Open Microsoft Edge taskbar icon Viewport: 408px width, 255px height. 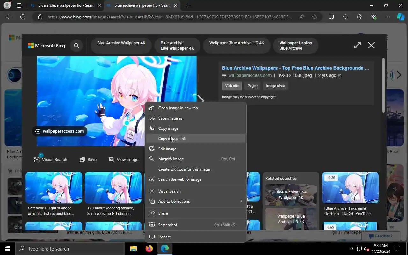tap(165, 249)
